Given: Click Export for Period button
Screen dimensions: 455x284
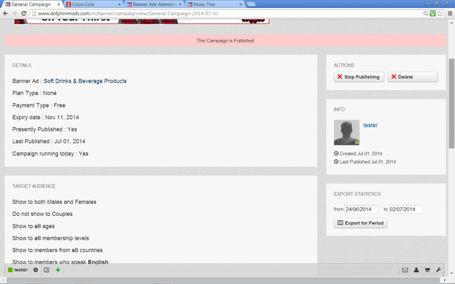Looking at the screenshot, I should pos(361,223).
